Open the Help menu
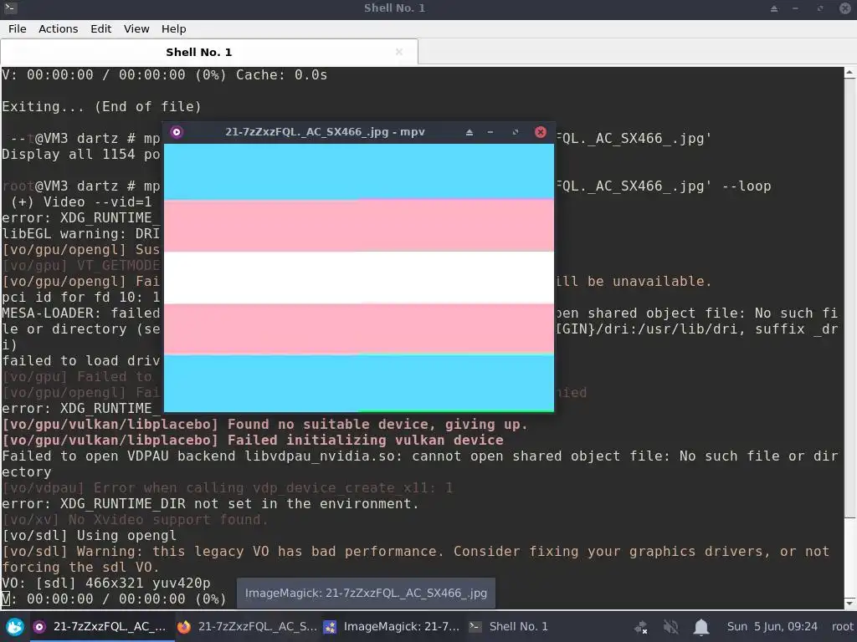This screenshot has height=642, width=857. coord(174,29)
